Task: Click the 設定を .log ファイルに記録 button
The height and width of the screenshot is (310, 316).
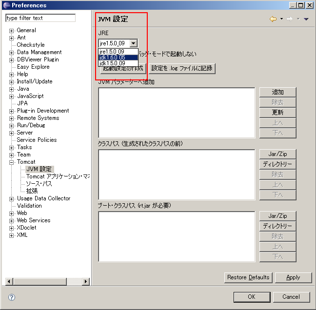Action: click(182, 69)
